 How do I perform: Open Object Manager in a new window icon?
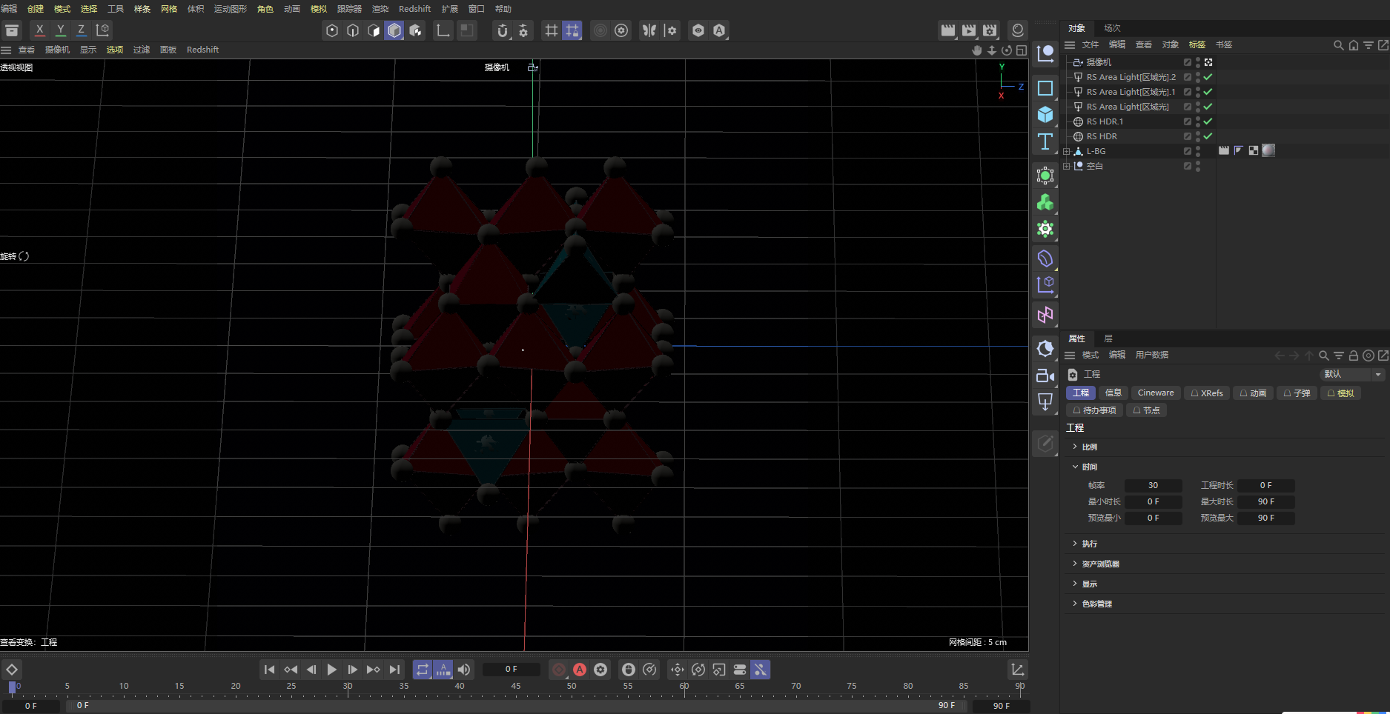1383,45
